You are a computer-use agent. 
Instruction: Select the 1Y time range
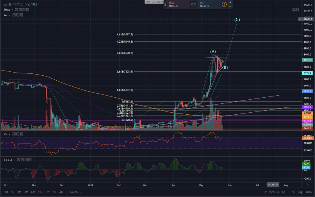pyautogui.click(x=48, y=192)
